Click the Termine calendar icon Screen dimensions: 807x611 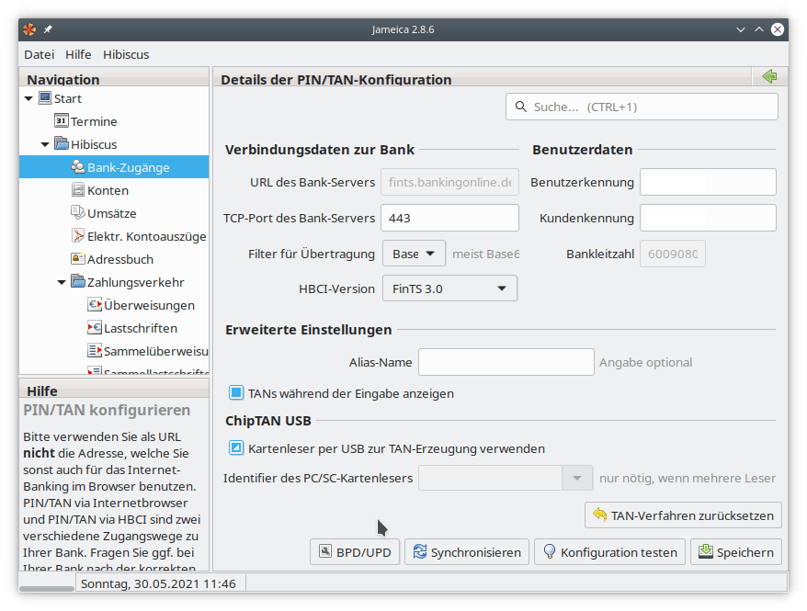pos(62,121)
